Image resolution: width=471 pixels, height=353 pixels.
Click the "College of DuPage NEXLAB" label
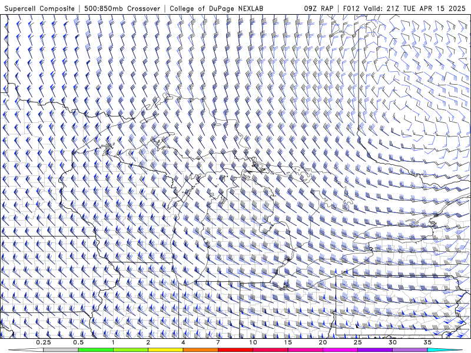pos(216,9)
